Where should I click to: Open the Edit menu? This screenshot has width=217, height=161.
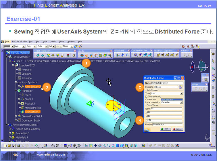pos(37,42)
